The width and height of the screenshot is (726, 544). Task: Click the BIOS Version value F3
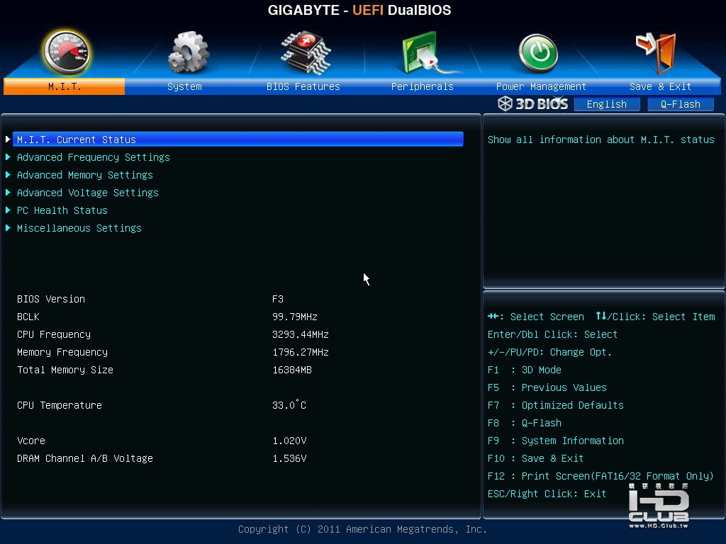[x=278, y=299]
